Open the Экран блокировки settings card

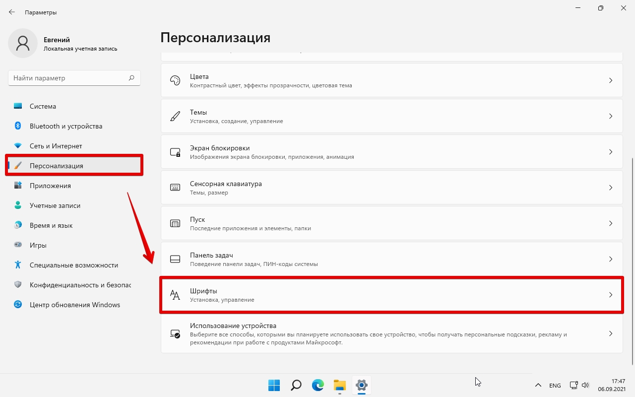coord(392,152)
